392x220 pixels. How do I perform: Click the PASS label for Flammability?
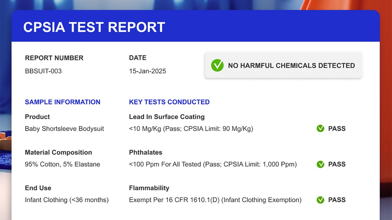click(x=337, y=200)
